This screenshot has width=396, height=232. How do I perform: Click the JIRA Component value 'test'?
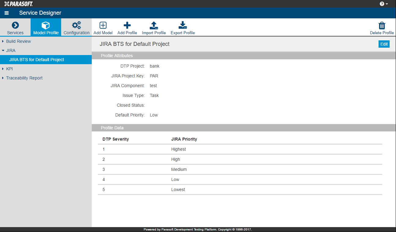[153, 86]
